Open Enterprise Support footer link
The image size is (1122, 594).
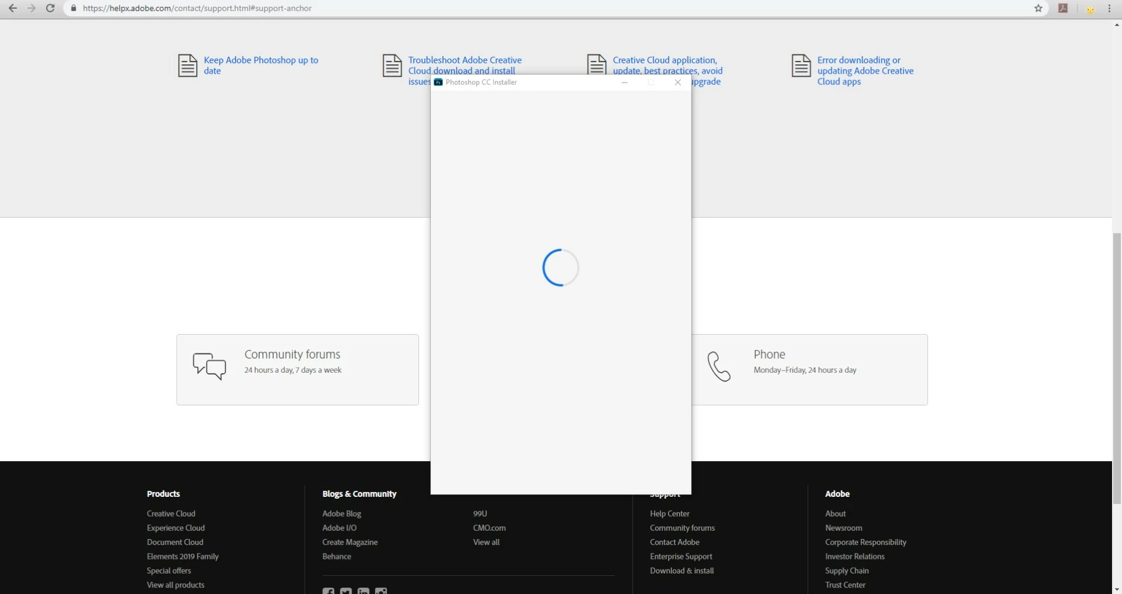pos(681,557)
